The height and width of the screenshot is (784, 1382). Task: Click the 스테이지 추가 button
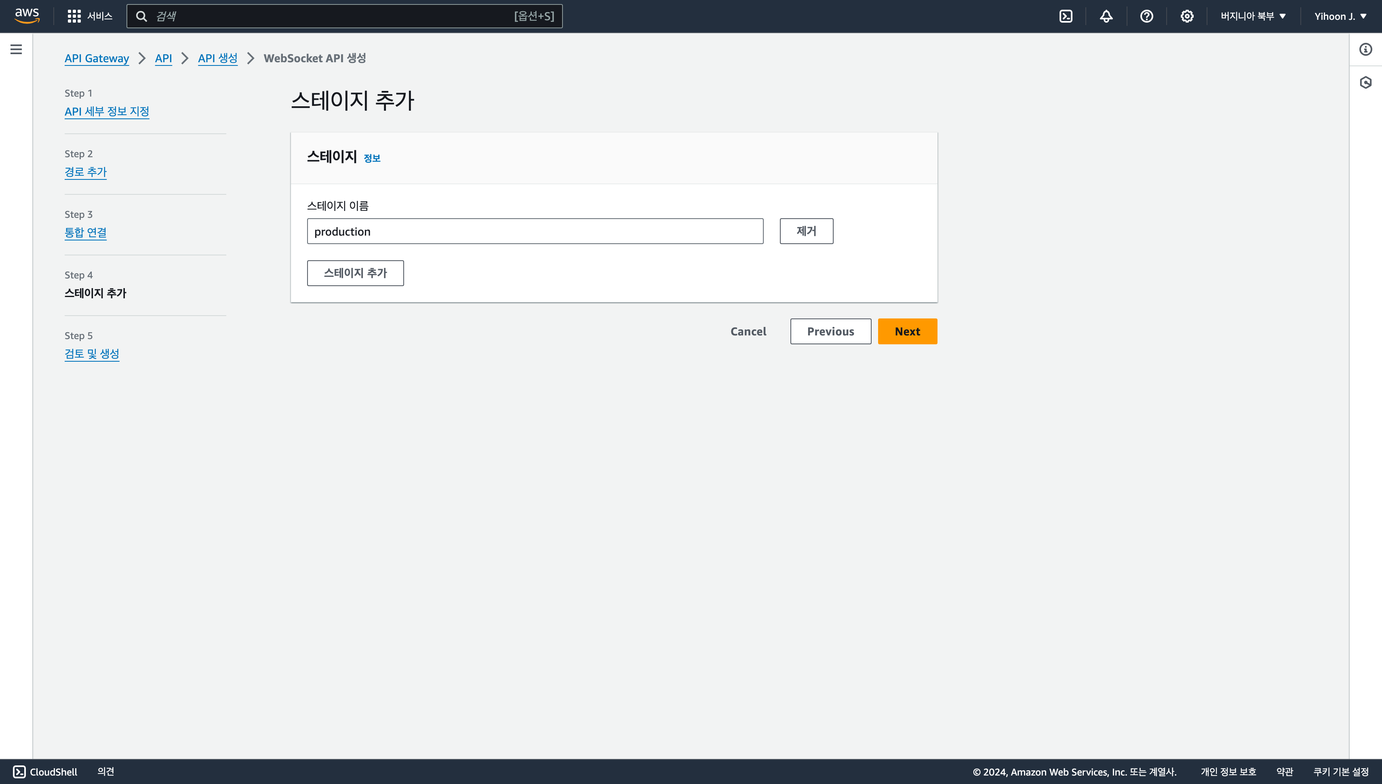pos(355,273)
